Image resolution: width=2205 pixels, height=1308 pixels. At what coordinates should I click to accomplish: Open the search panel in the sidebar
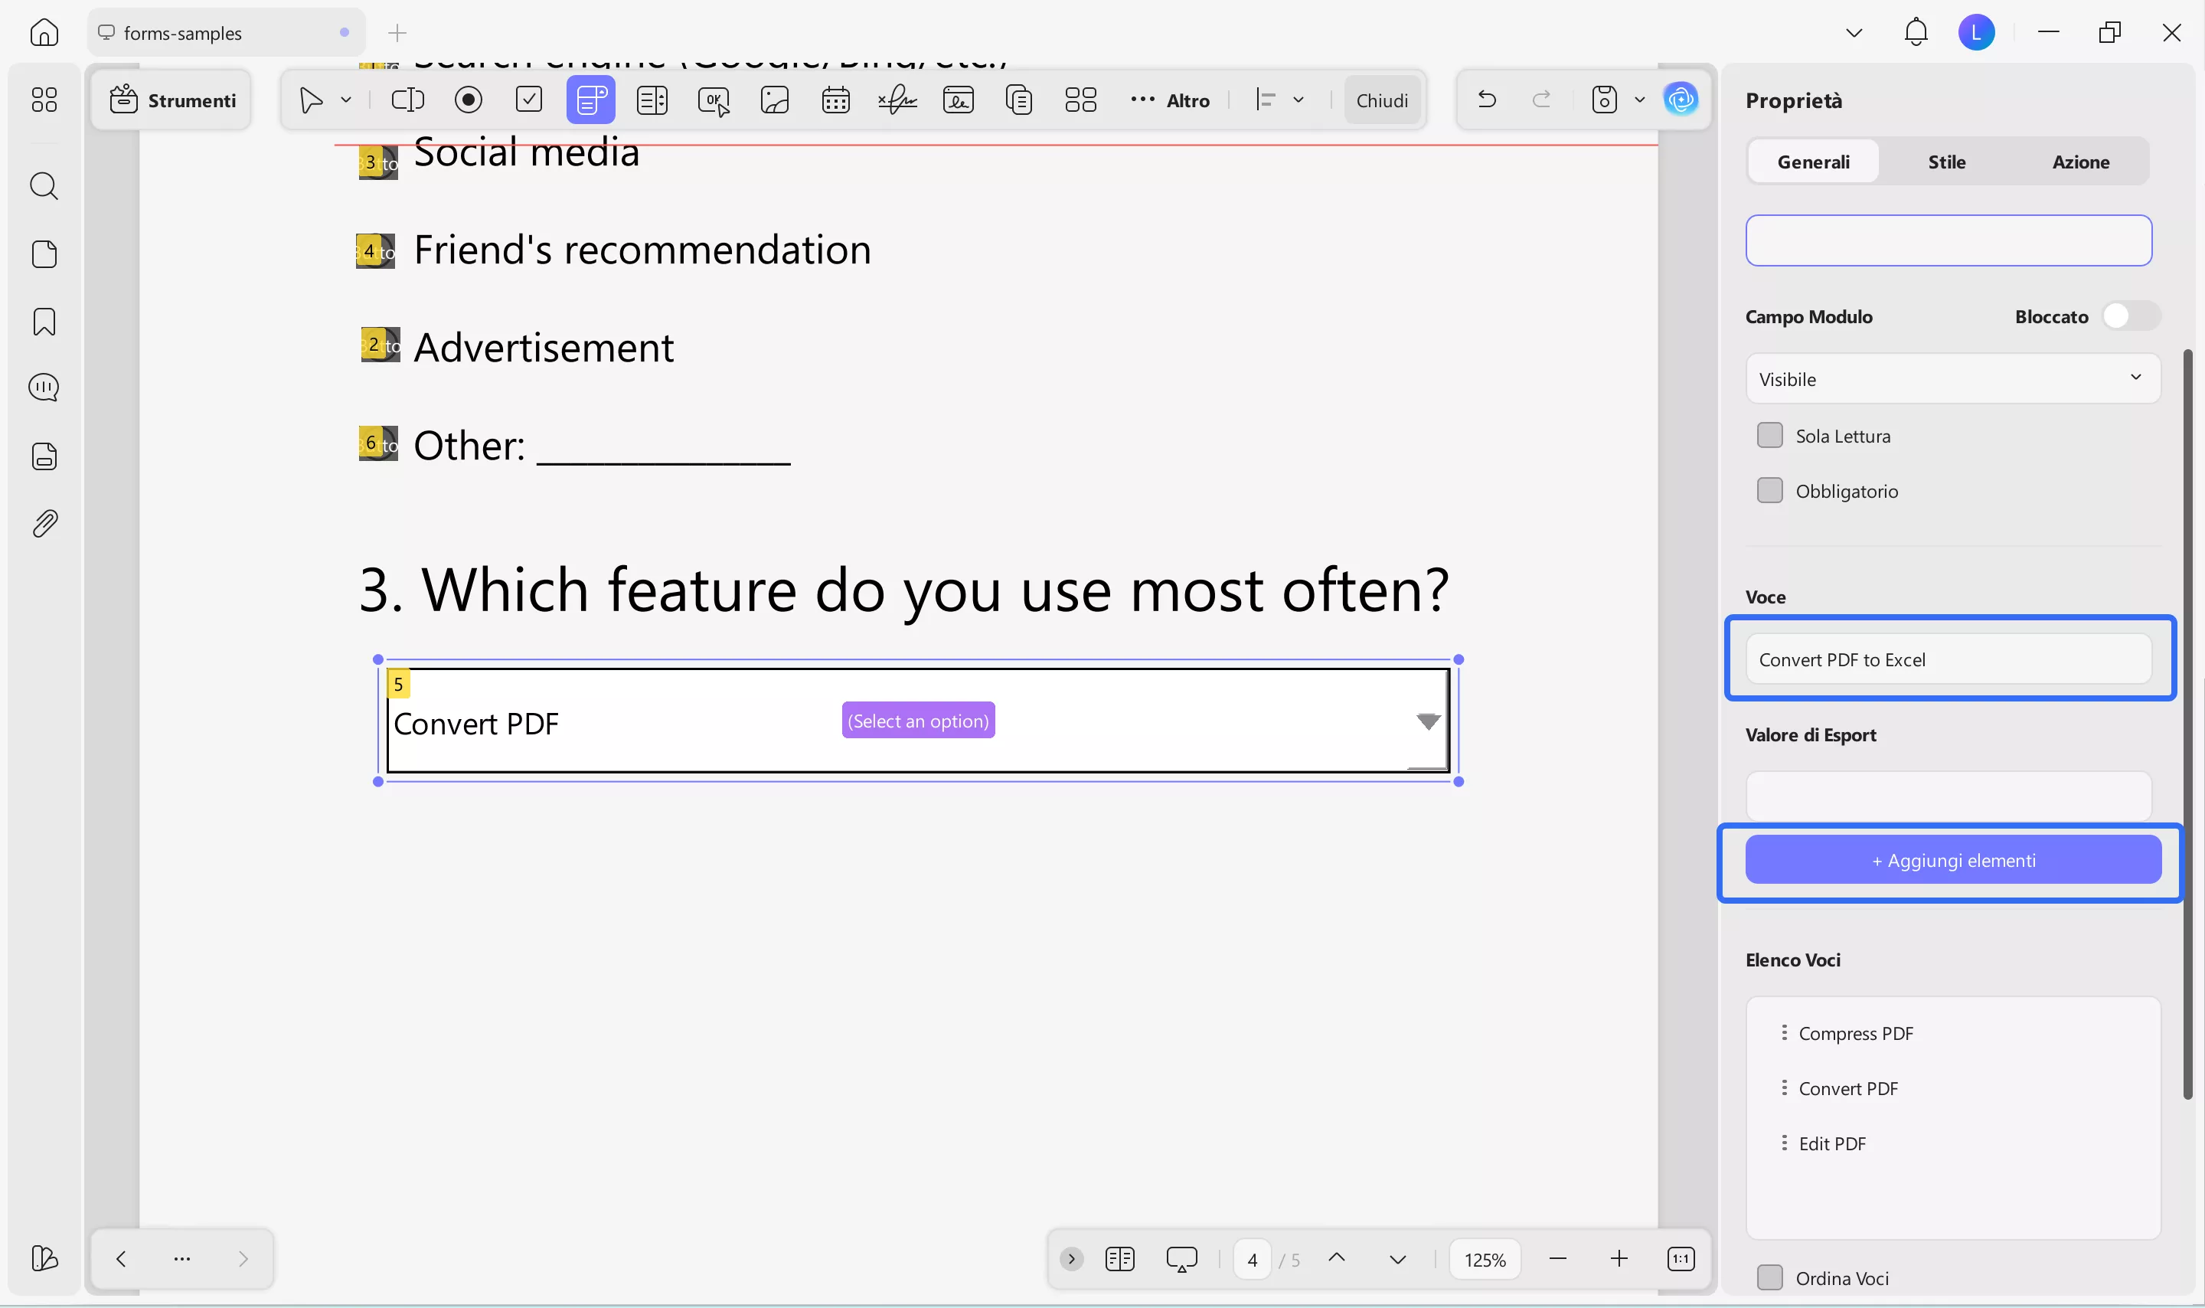pos(43,186)
